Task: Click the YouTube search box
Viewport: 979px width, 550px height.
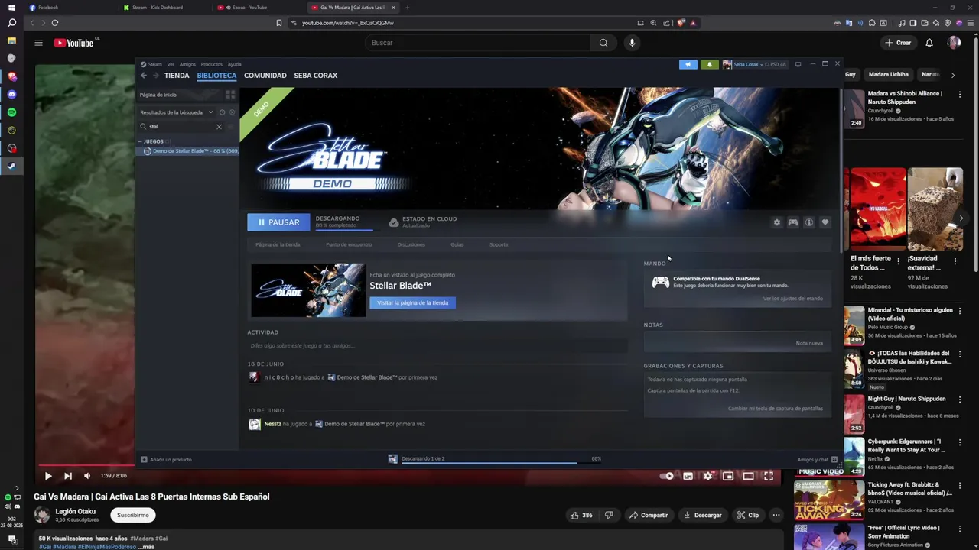Action: coord(476,43)
